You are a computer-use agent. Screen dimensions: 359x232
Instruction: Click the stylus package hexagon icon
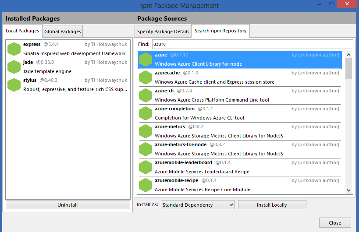(x=14, y=85)
